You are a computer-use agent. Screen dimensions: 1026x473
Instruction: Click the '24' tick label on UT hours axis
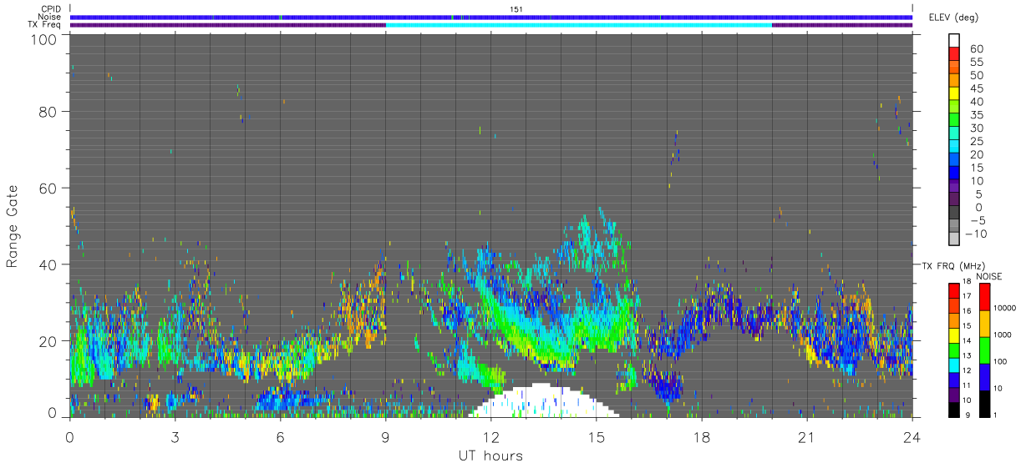912,437
